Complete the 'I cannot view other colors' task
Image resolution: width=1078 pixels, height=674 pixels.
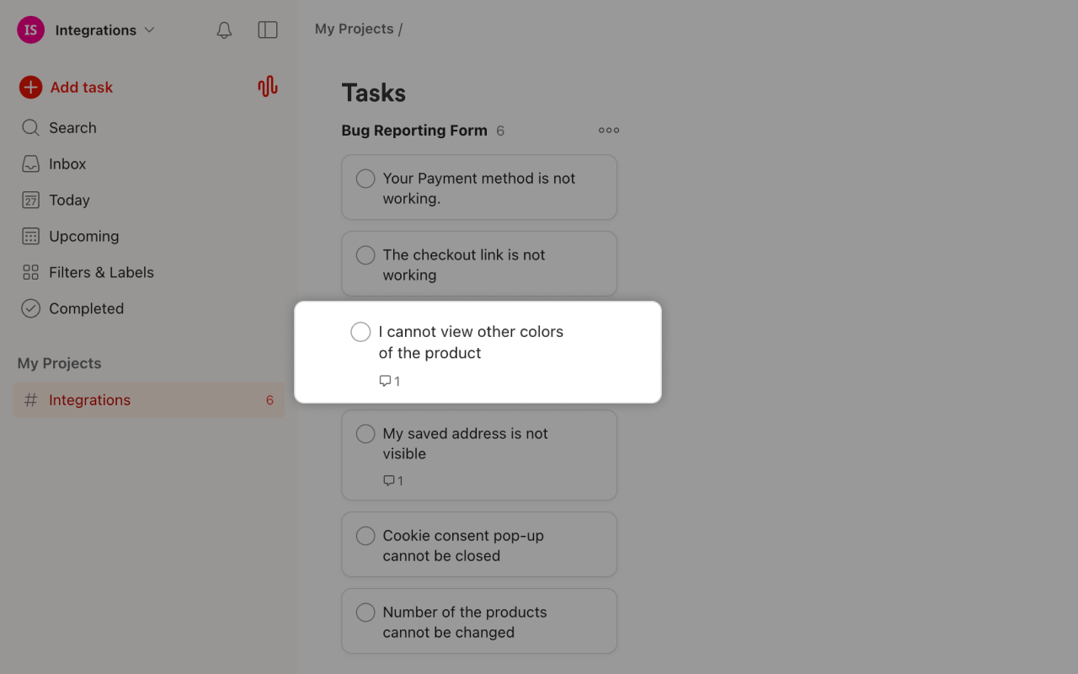pyautogui.click(x=360, y=332)
